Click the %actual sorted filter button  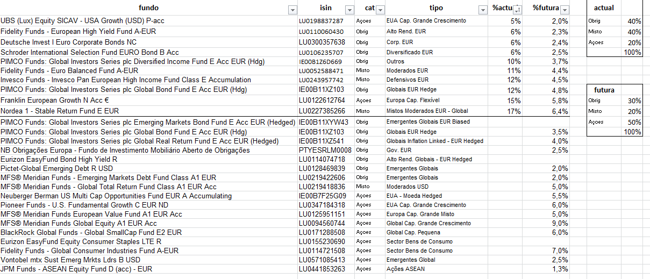[x=517, y=10]
